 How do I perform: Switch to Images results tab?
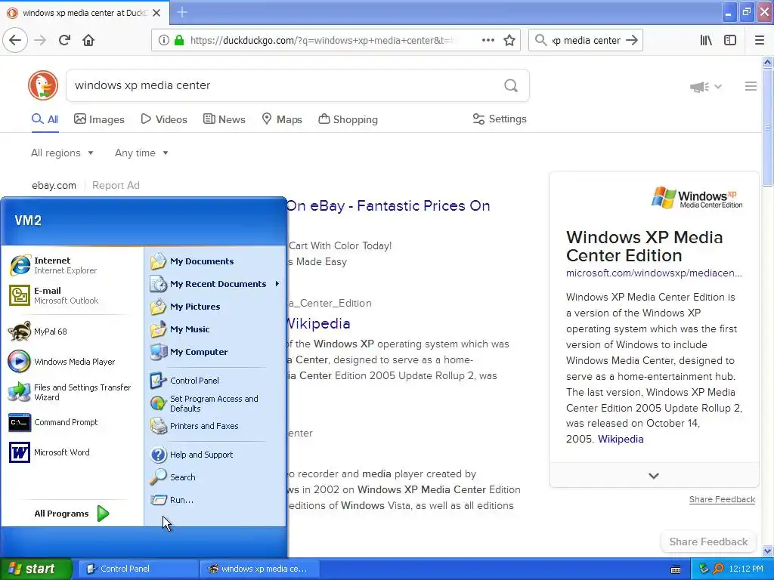pos(99,119)
